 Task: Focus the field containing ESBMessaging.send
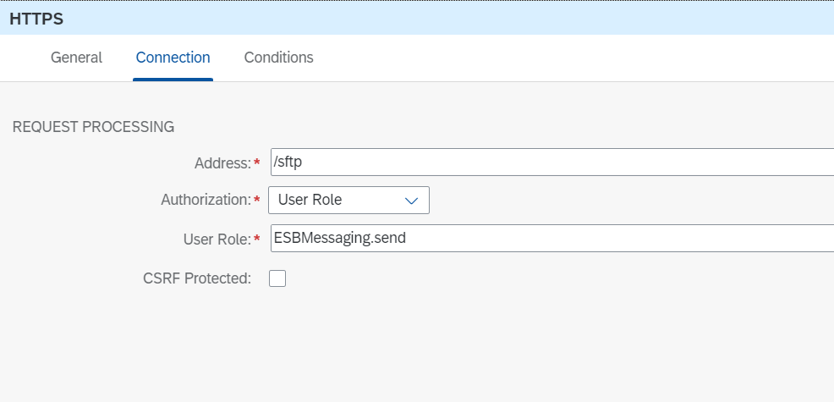[x=550, y=239]
